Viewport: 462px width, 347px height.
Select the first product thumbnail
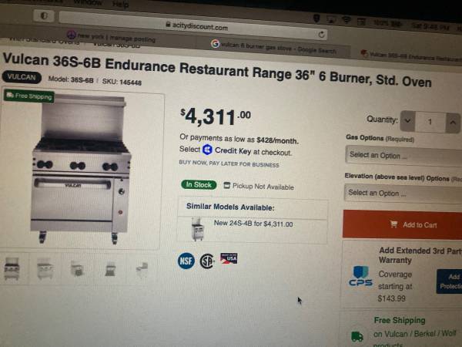[12, 268]
